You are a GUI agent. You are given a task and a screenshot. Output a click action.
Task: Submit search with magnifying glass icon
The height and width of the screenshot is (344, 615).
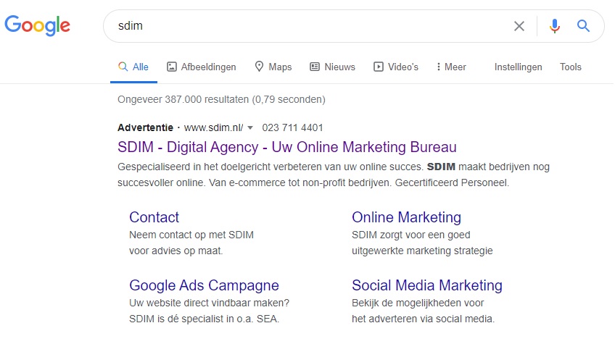pos(583,26)
